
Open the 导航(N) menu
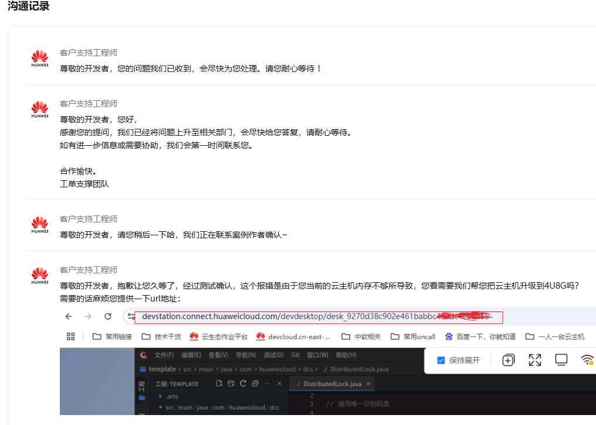(246, 355)
